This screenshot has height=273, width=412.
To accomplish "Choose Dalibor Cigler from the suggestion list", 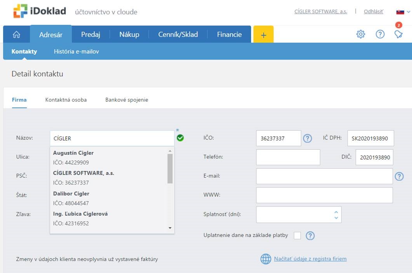I will (71, 194).
